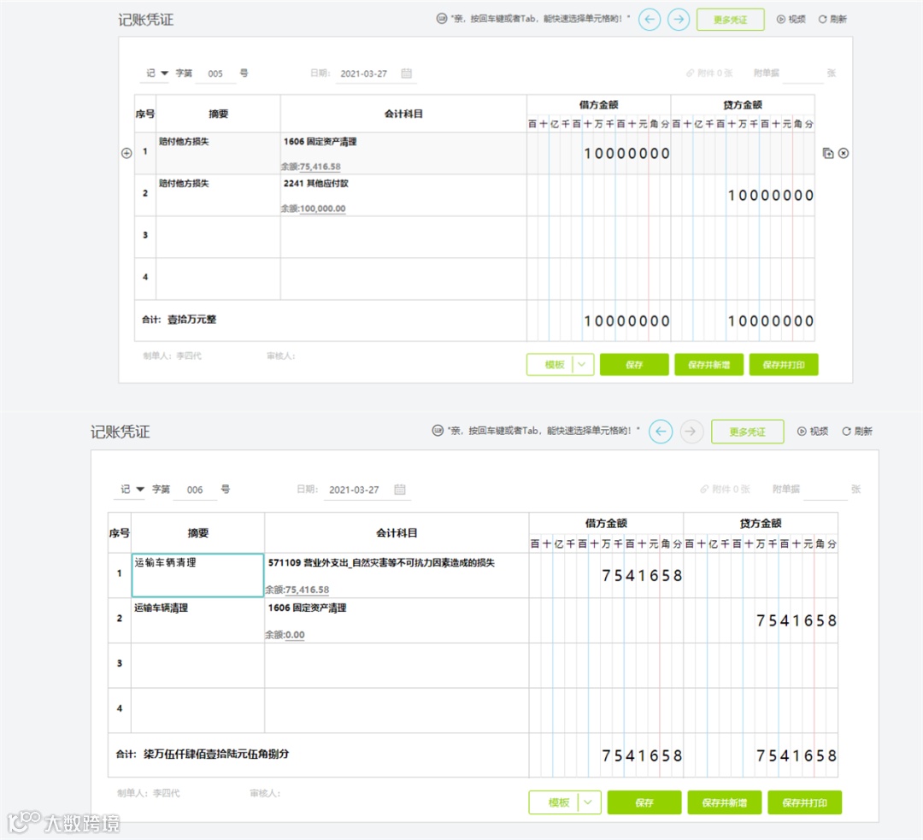Click date field 2021-03-27 in voucher 006
The height and width of the screenshot is (840, 923).
point(355,490)
